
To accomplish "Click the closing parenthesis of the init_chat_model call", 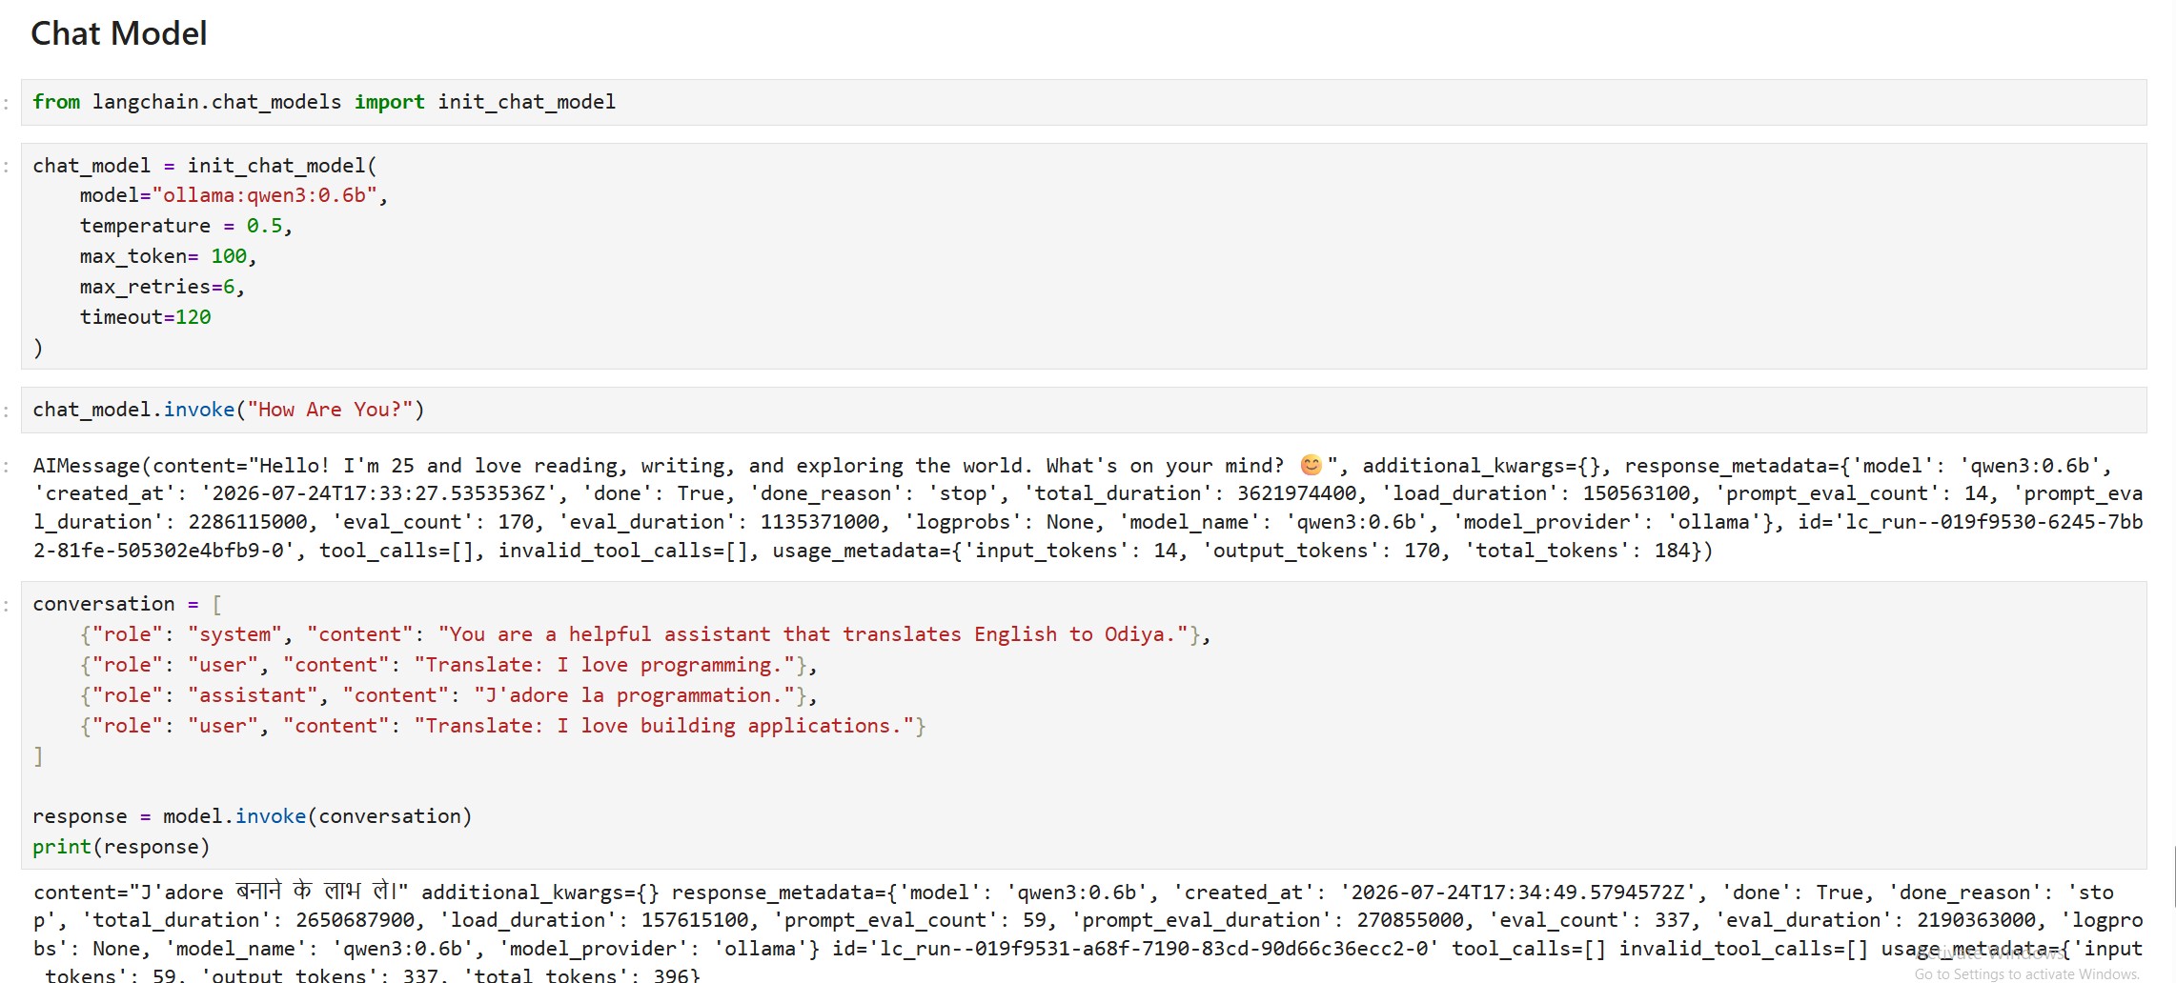I will (x=38, y=348).
